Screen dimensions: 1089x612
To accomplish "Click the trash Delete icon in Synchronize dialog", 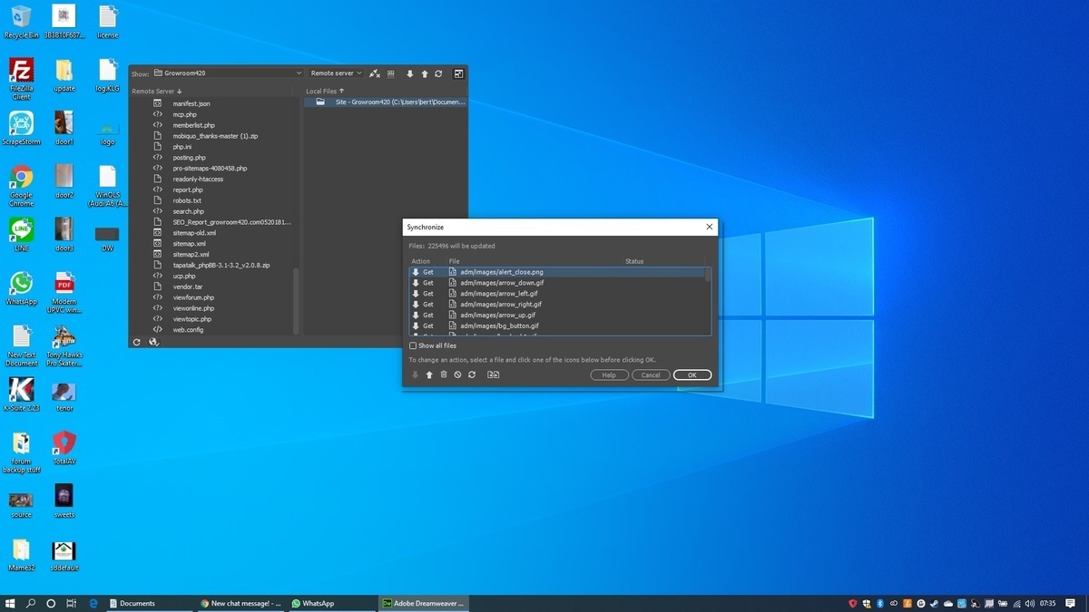I will pyautogui.click(x=444, y=374).
